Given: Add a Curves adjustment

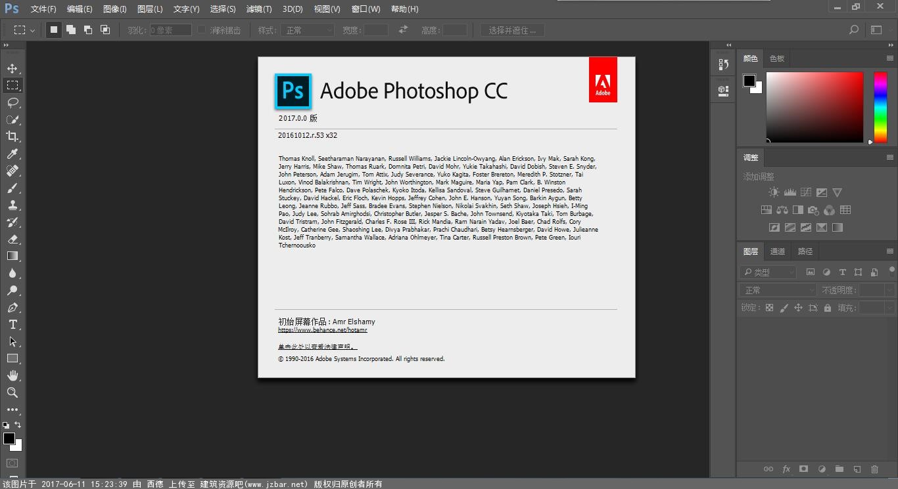Looking at the screenshot, I should (805, 192).
